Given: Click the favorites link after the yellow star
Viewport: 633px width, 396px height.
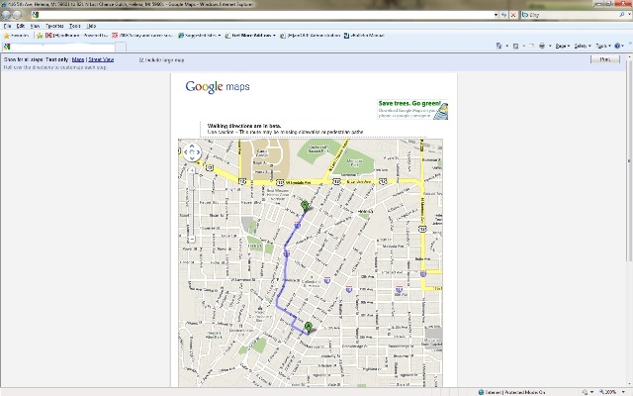Looking at the screenshot, I should [x=76, y=36].
